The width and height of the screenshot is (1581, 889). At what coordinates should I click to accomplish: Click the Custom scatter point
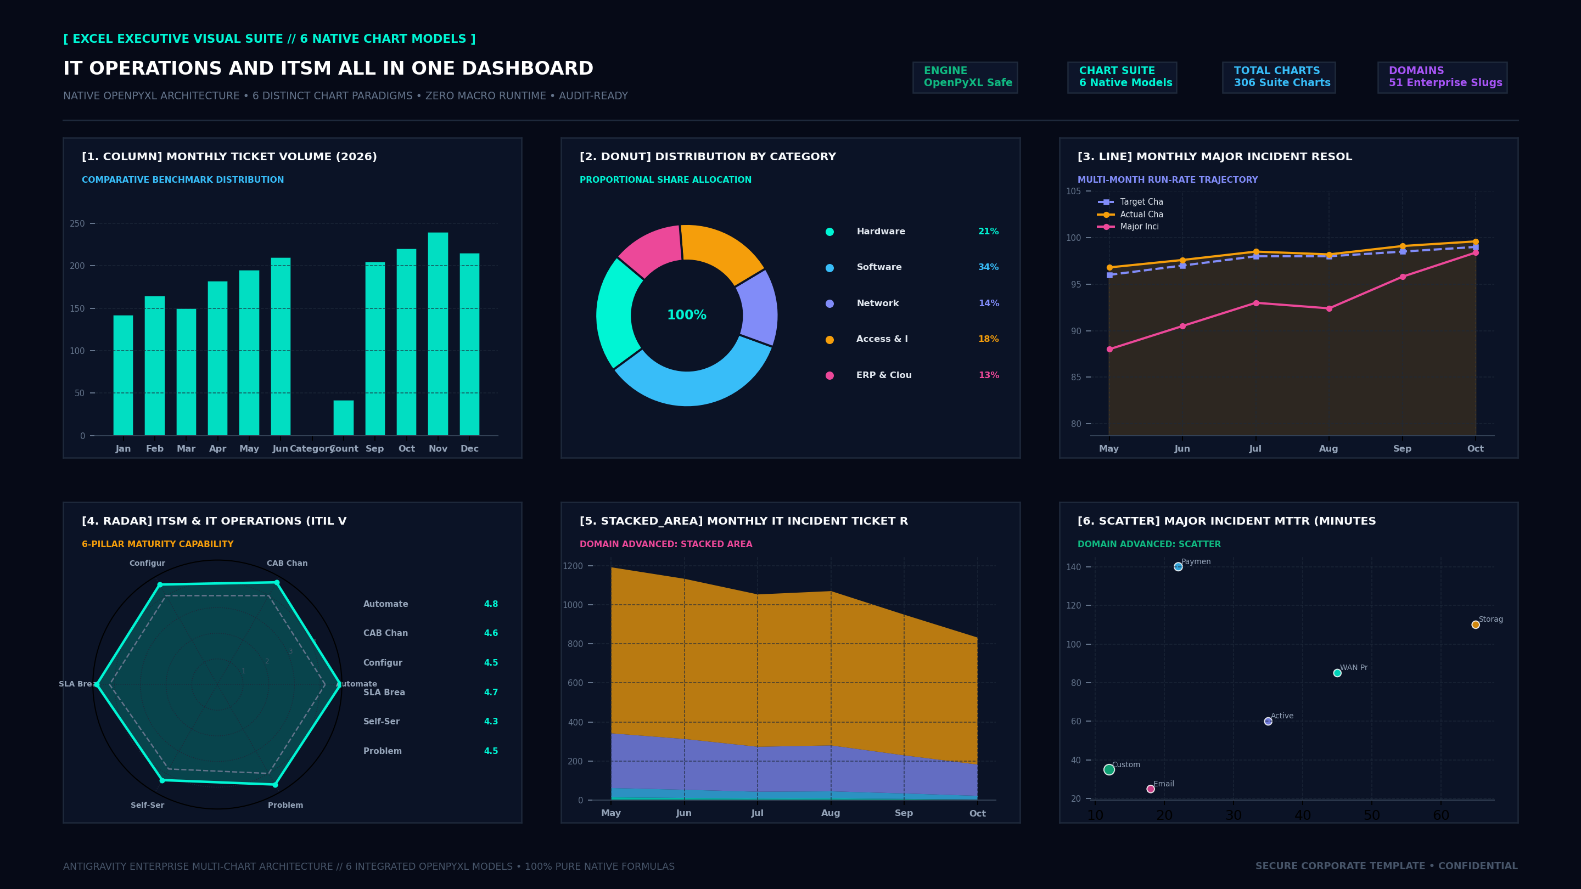[x=1109, y=769]
